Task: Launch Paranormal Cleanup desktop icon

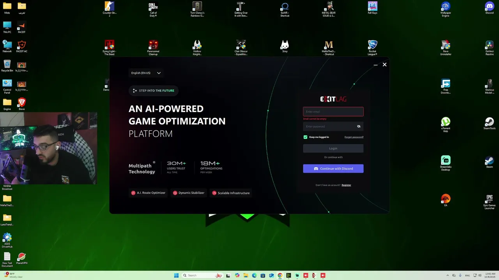Action: 153,47
